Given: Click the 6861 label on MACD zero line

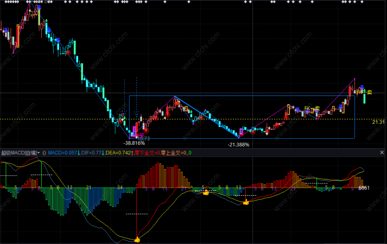Looking at the screenshot, I should pyautogui.click(x=364, y=188).
